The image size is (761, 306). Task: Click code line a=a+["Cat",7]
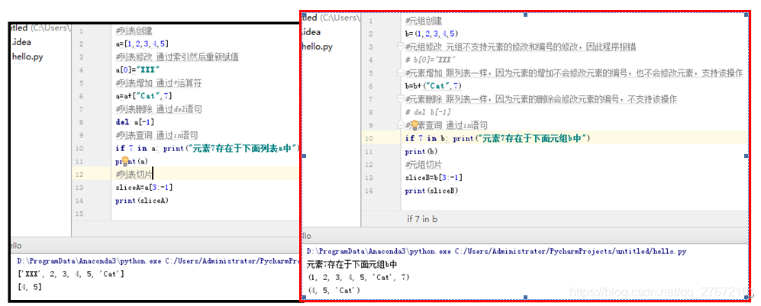pyautogui.click(x=143, y=96)
